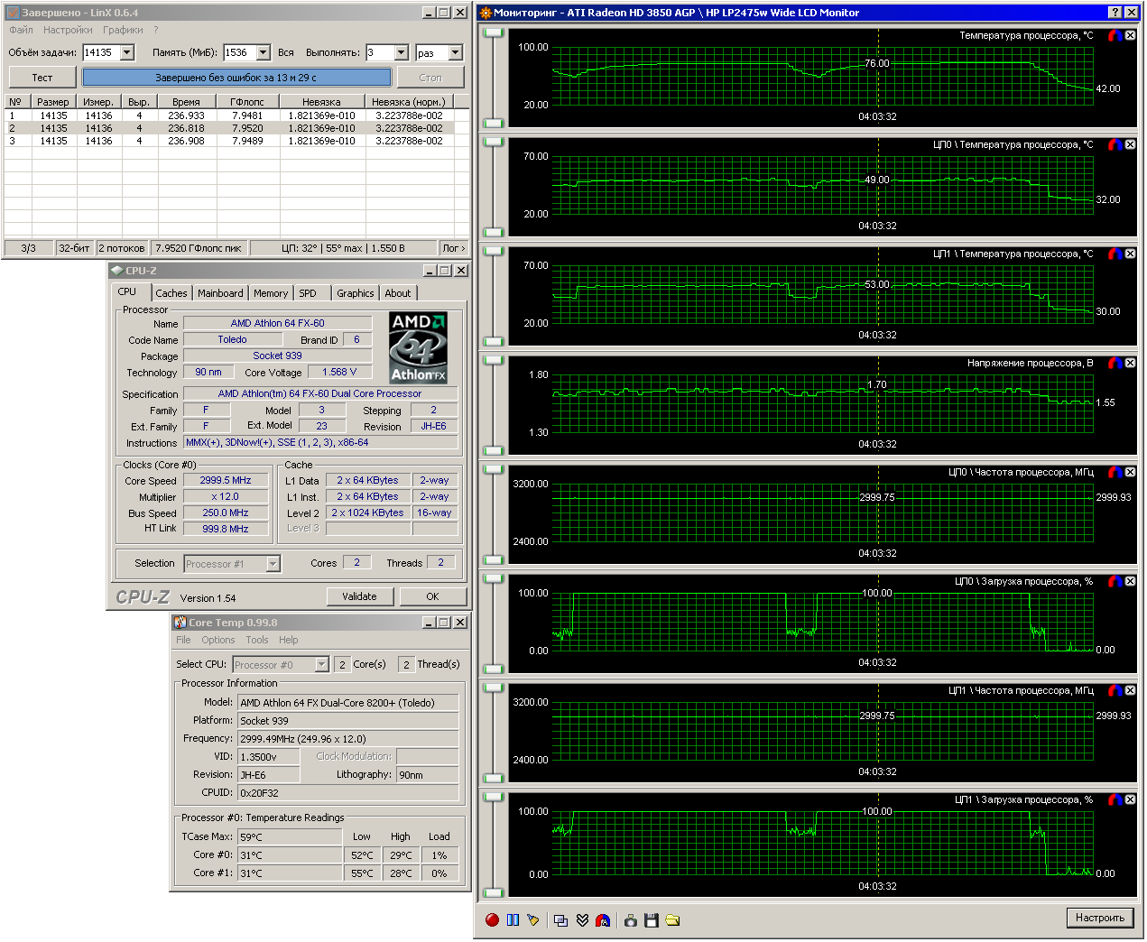Close the top Температура процессора graph
The height and width of the screenshot is (942, 1147).
click(1130, 35)
